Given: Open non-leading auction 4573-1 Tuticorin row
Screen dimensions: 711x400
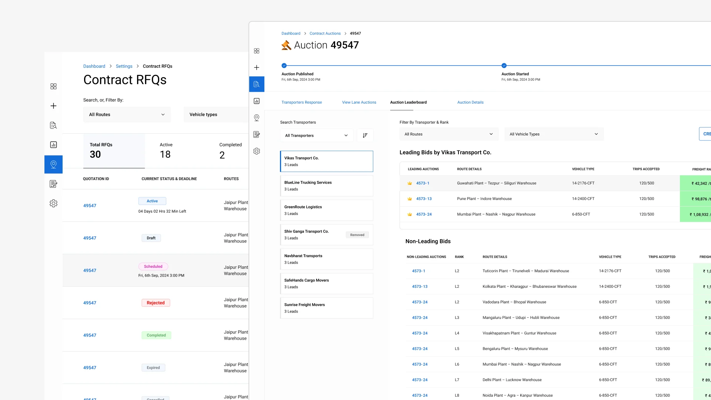Looking at the screenshot, I should coord(418,271).
